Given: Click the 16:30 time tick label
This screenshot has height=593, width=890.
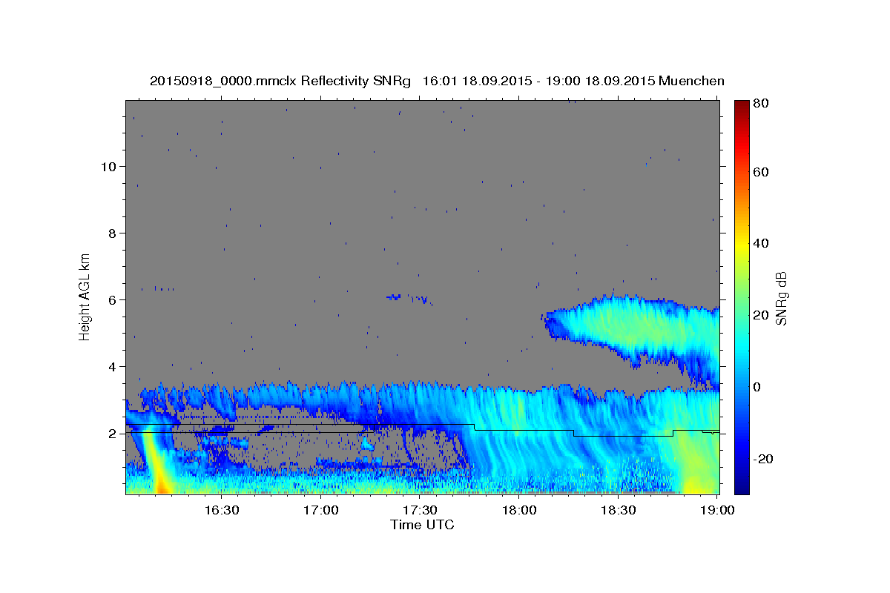Looking at the screenshot, I should point(222,511).
